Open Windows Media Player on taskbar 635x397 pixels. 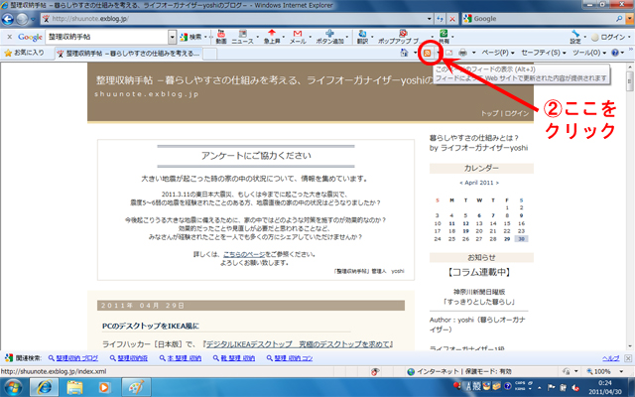(104, 388)
